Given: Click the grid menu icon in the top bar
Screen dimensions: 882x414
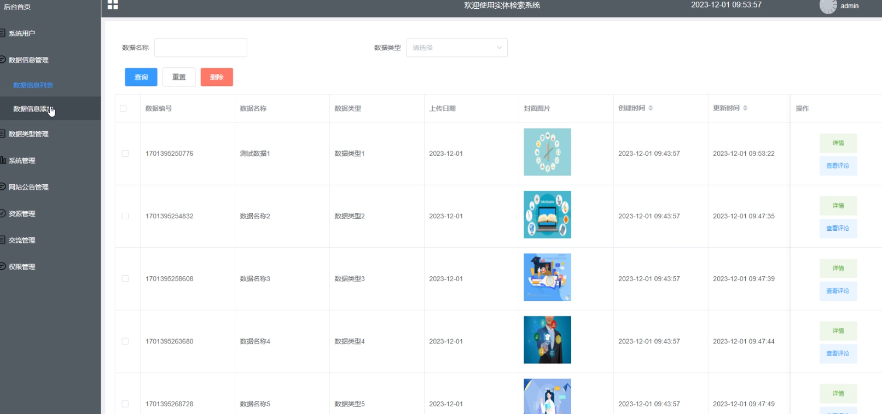Looking at the screenshot, I should click(113, 5).
